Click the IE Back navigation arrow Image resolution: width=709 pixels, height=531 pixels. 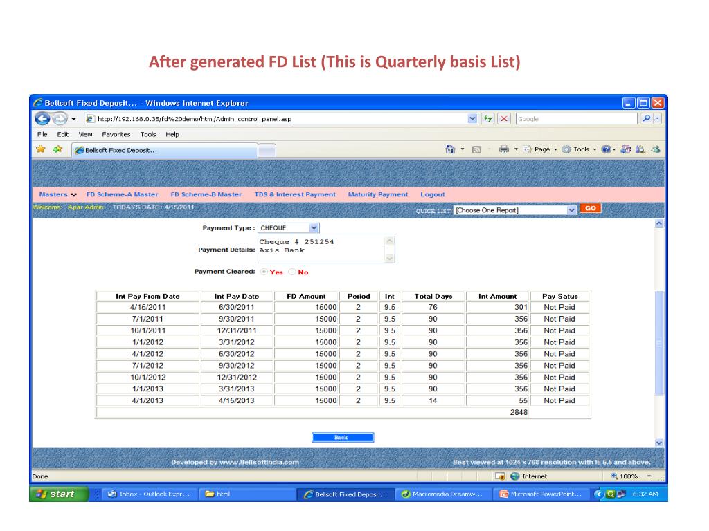pyautogui.click(x=42, y=118)
